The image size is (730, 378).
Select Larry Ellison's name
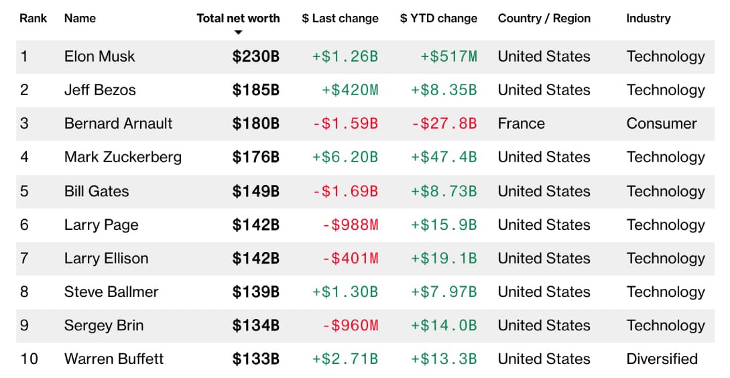[x=106, y=258]
